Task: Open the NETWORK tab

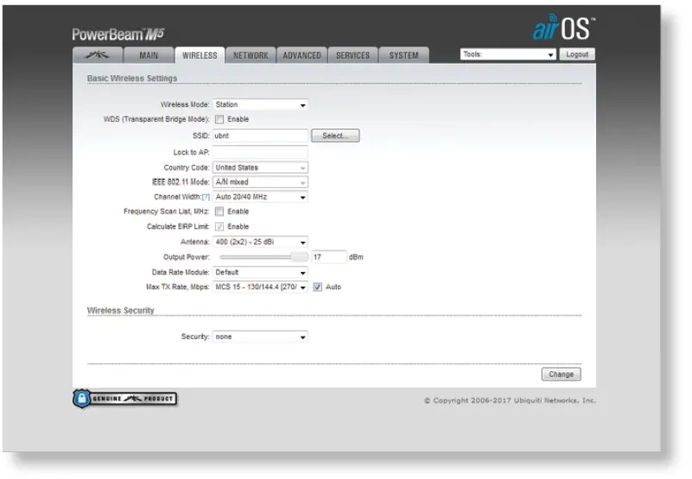Action: point(251,55)
